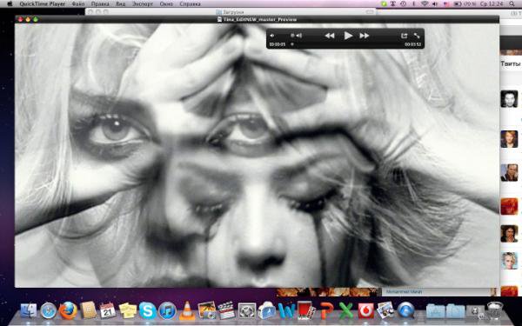This screenshot has width=522, height=326.
Task: Open the Time Machine menu bar icon
Action: tap(403, 4)
